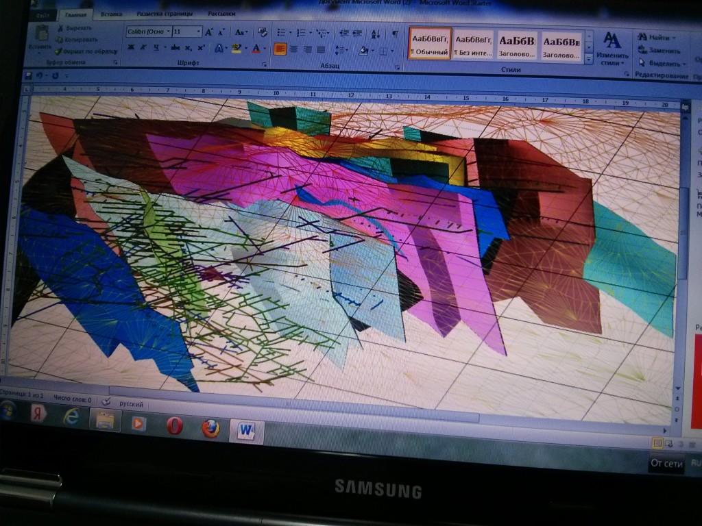
Task: Show paragraph marks pilcrow icon
Action: point(395,34)
